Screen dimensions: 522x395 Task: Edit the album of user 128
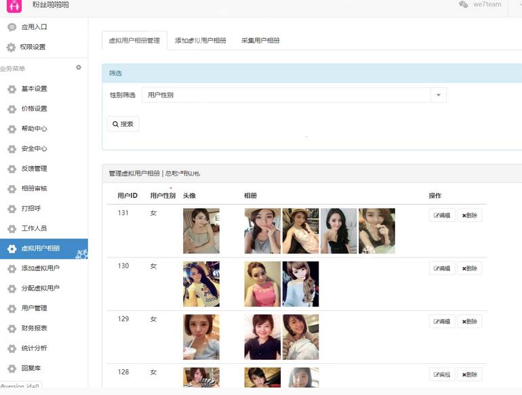click(x=442, y=375)
